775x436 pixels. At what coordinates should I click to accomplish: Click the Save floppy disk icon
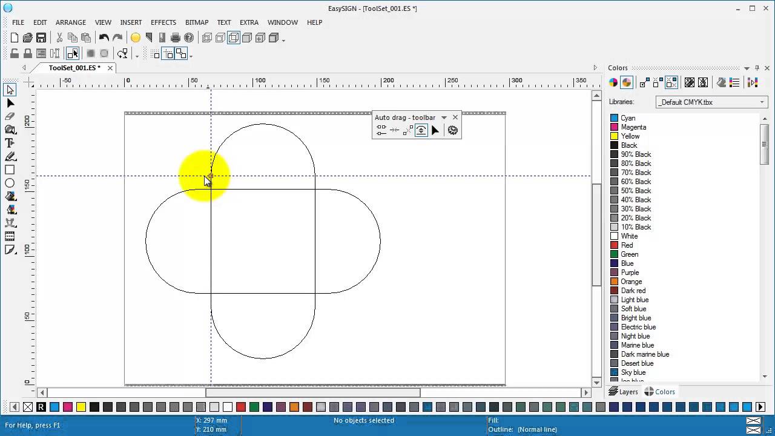point(41,38)
